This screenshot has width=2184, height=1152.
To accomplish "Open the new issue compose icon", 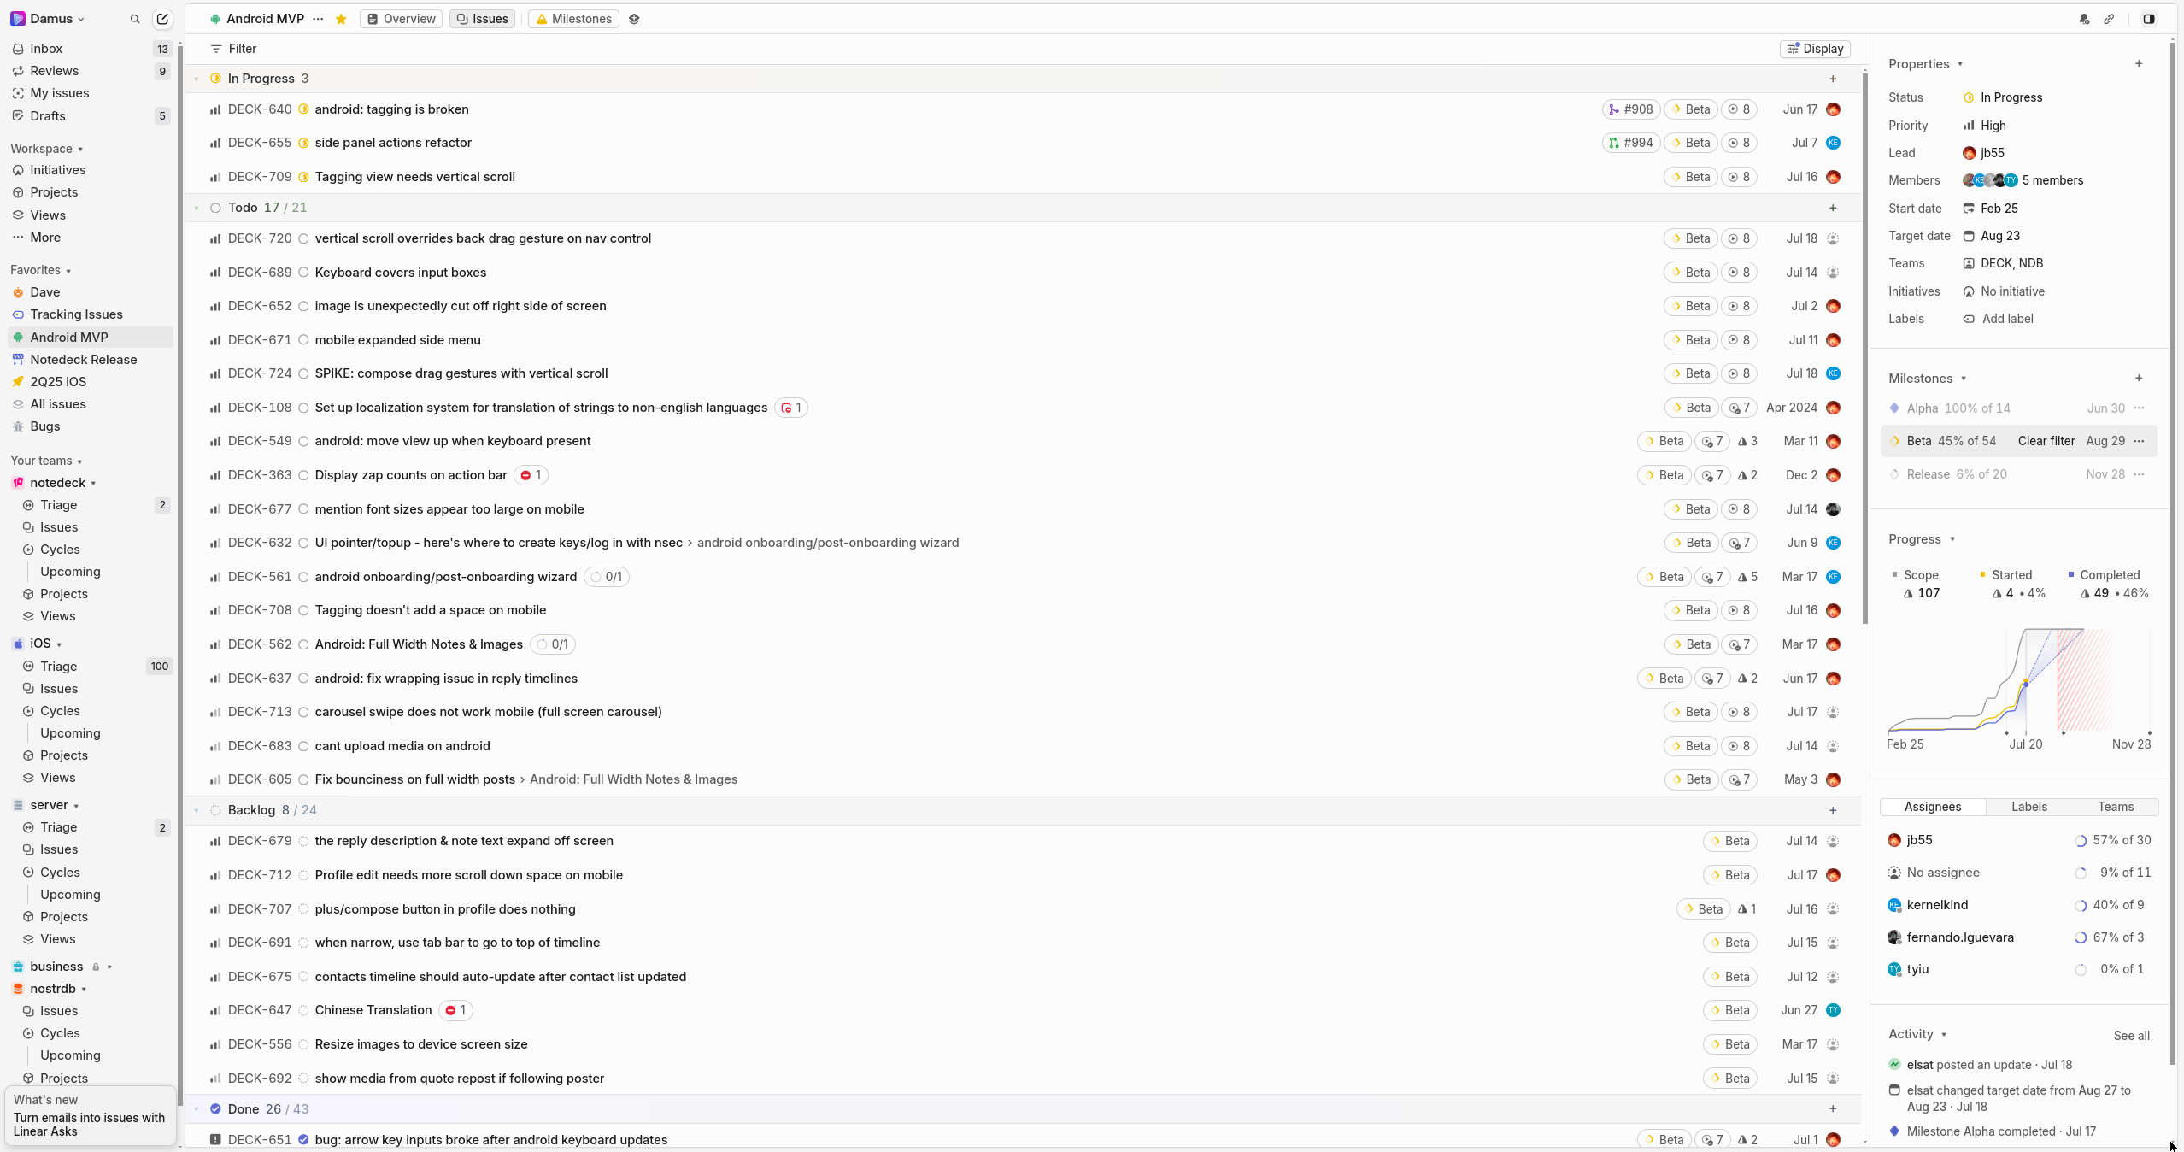I will tap(162, 19).
